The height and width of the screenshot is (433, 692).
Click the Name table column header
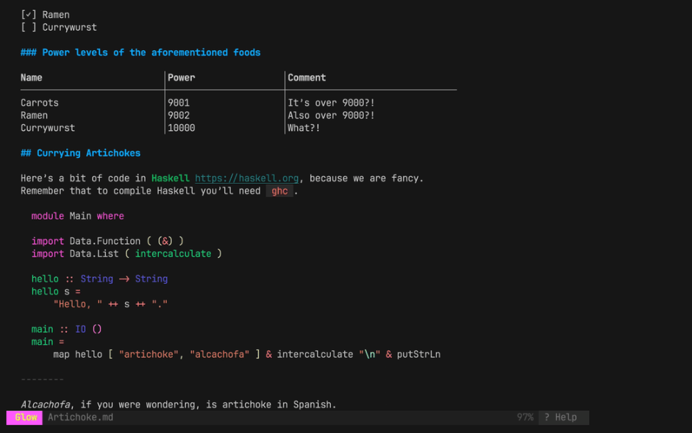32,77
